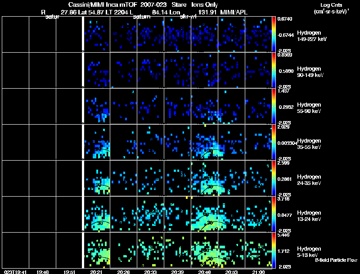This screenshot has height=274, width=360.
Task: Click the 20:33 time label
Action: tap(150, 272)
